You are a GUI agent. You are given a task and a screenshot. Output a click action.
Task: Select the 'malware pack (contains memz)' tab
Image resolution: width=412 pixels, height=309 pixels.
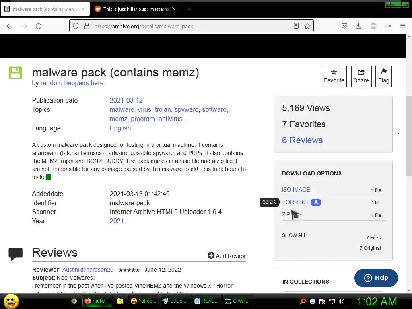45,9
